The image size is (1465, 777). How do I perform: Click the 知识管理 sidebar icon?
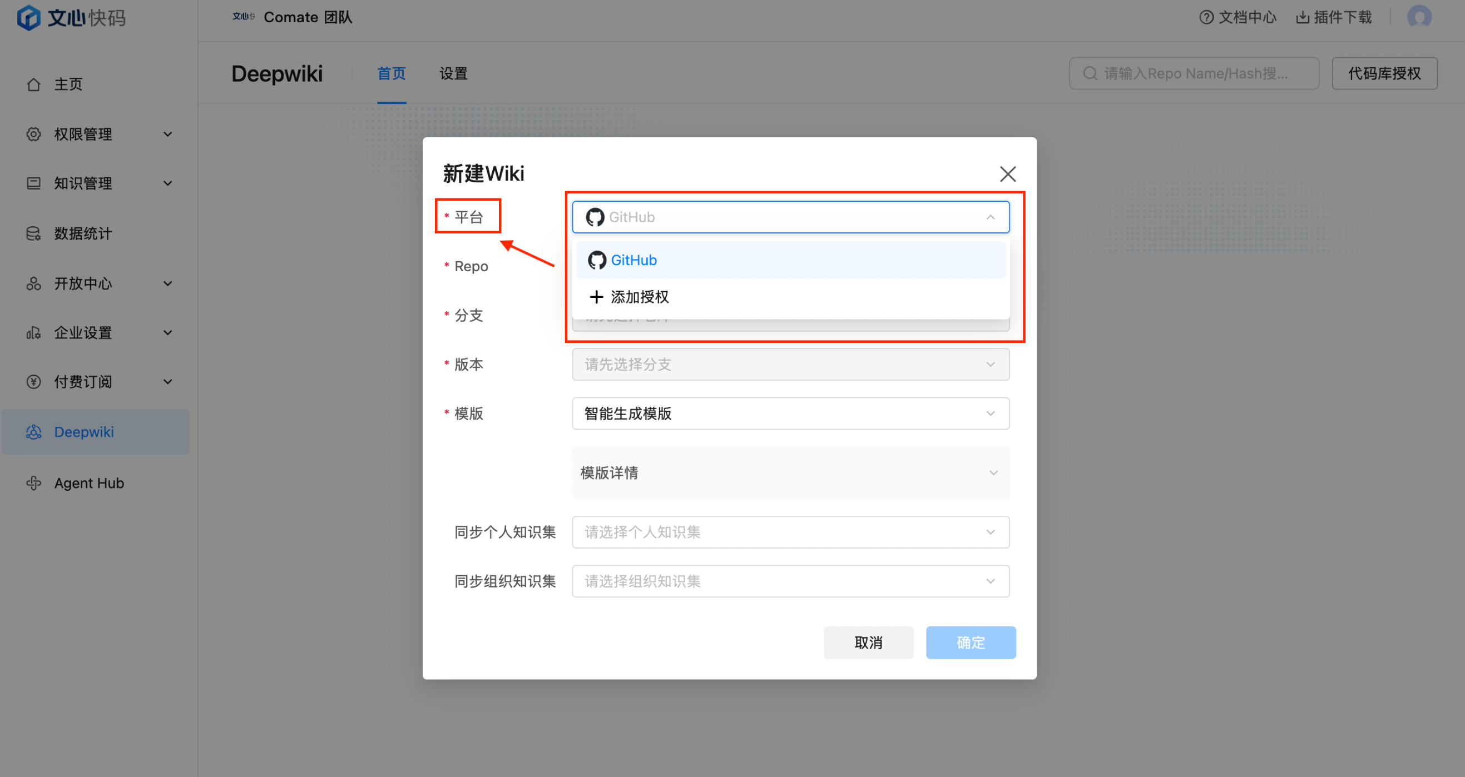click(33, 183)
